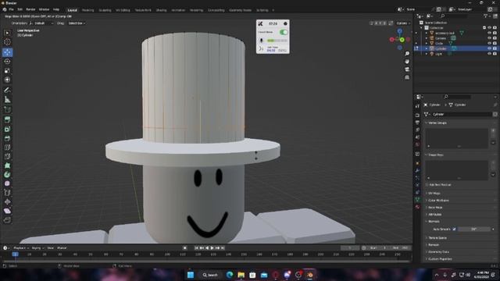Hide the Camera object in outliner
500x281 pixels.
(x=490, y=38)
